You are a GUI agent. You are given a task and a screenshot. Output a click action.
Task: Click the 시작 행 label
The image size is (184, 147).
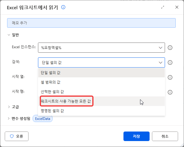[18, 91]
